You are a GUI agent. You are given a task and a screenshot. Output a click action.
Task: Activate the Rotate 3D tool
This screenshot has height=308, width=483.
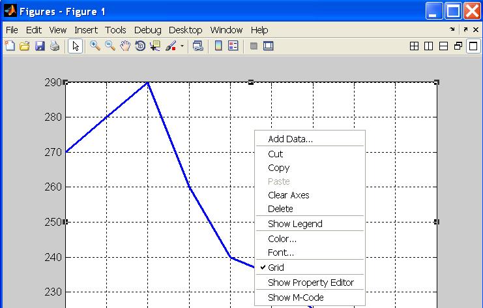[140, 46]
